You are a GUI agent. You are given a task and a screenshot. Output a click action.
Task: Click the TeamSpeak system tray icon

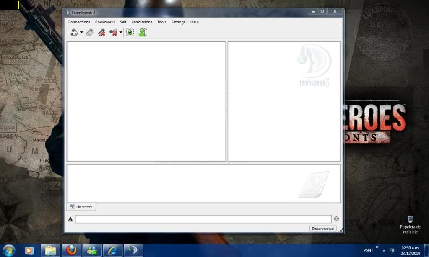click(392, 250)
